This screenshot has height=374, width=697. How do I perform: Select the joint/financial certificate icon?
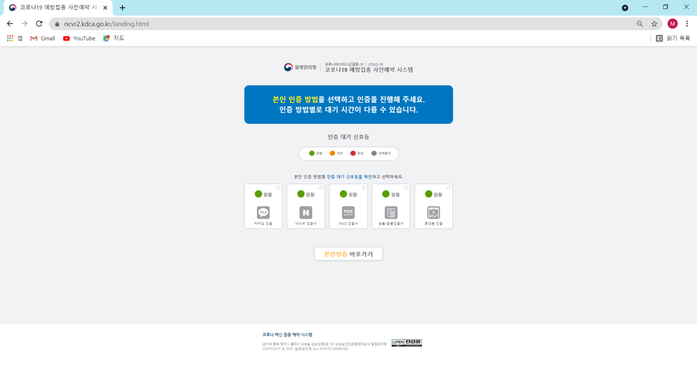click(x=390, y=213)
